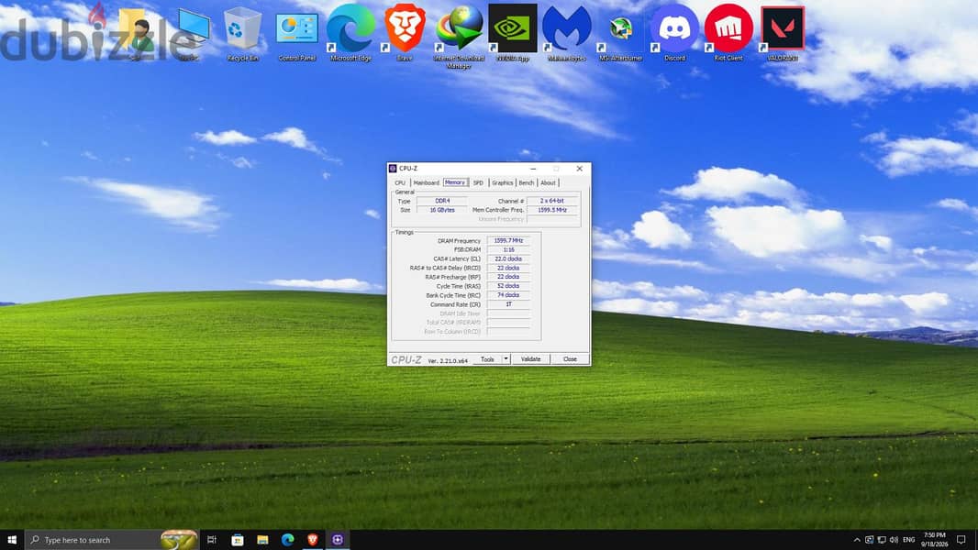
Task: Switch to the CPU tab in CPU-Z
Action: [x=400, y=182]
